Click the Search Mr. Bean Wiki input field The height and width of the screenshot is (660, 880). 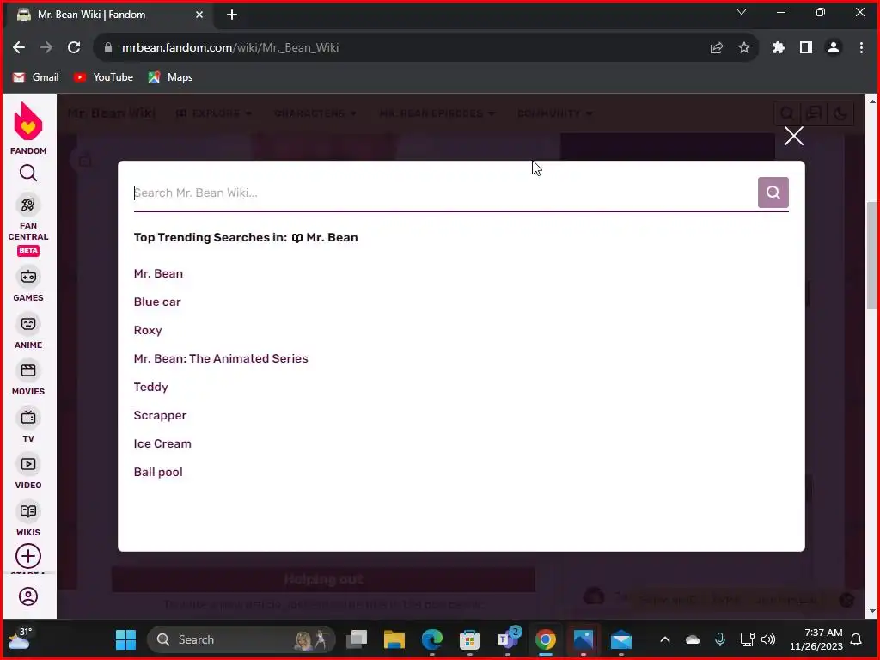click(x=444, y=192)
